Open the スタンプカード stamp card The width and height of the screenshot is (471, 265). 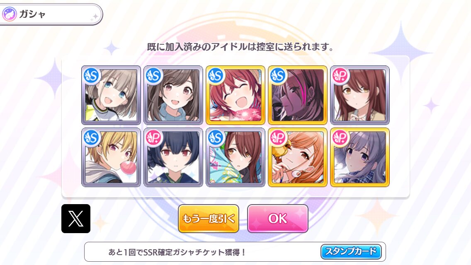click(351, 251)
